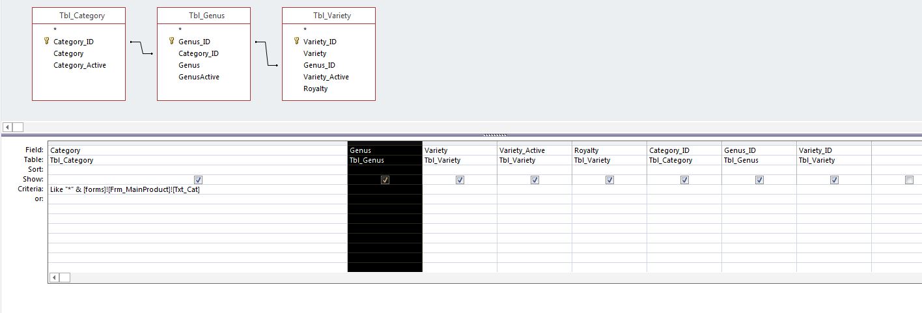Select Tbl_Category table title bar
The width and height of the screenshot is (922, 313).
pos(79,16)
